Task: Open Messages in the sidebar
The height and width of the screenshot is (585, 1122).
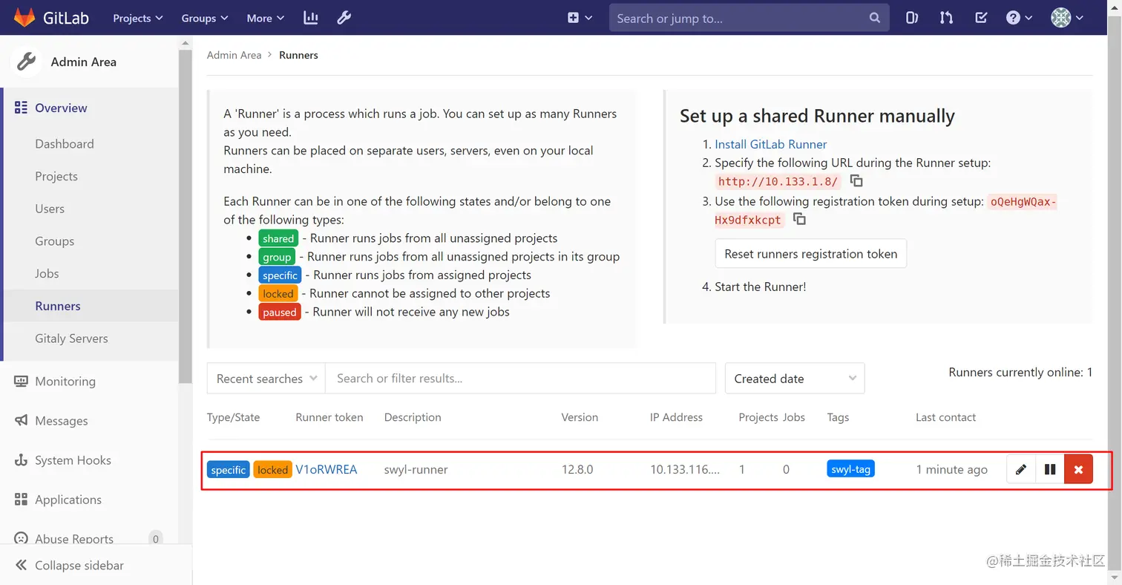Action: tap(62, 421)
